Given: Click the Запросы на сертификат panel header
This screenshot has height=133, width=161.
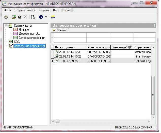Looking at the screenshot, I should (x=103, y=26).
